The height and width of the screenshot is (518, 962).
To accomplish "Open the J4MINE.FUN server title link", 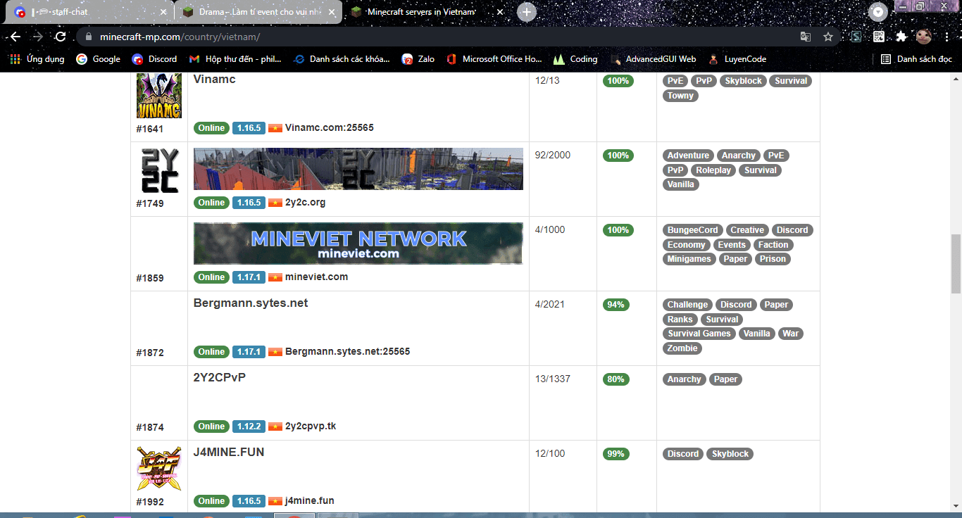I will click(229, 453).
